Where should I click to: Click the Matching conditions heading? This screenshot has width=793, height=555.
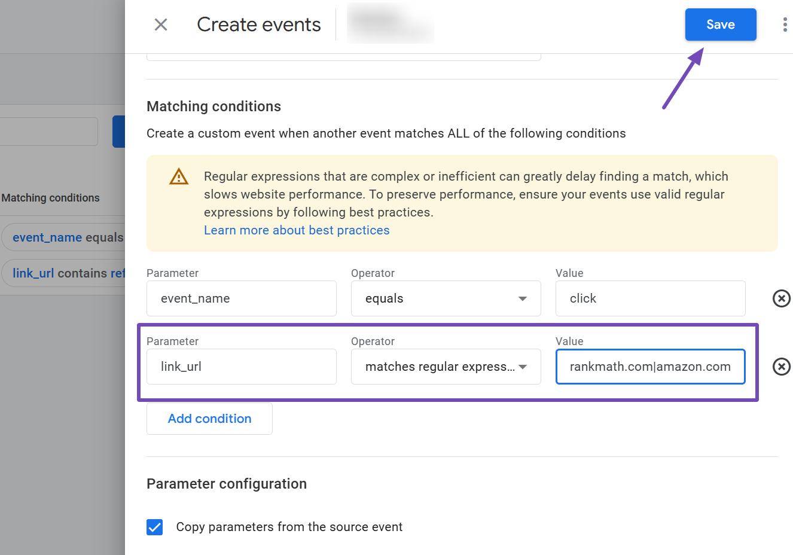click(213, 106)
